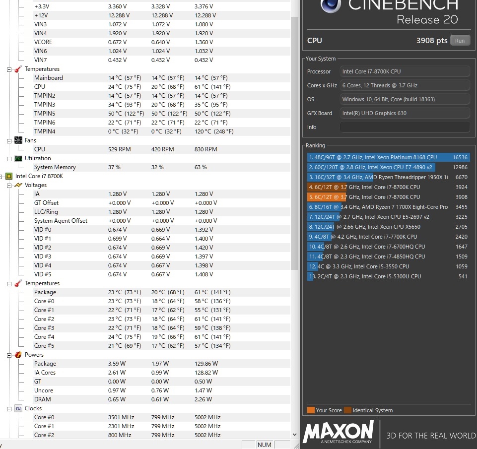Collapse the Utilization node
477x449 pixels.
9,159
